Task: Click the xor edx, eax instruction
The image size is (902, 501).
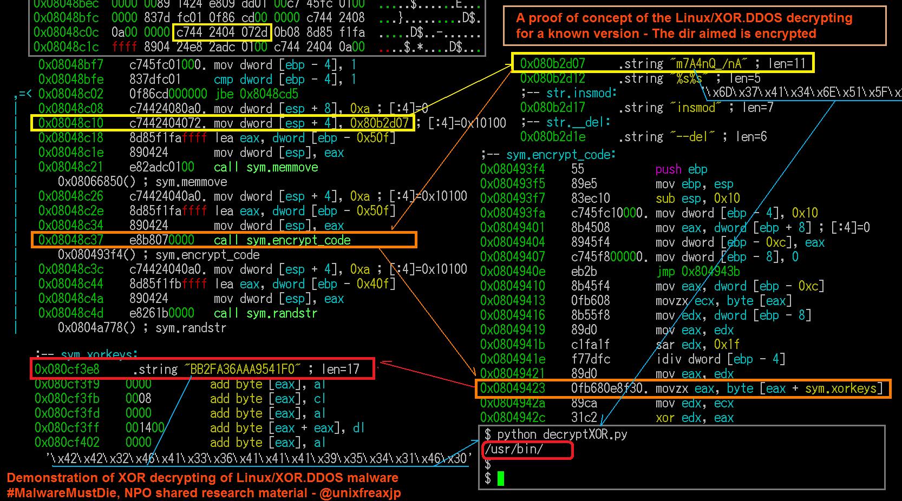Action: [695, 418]
